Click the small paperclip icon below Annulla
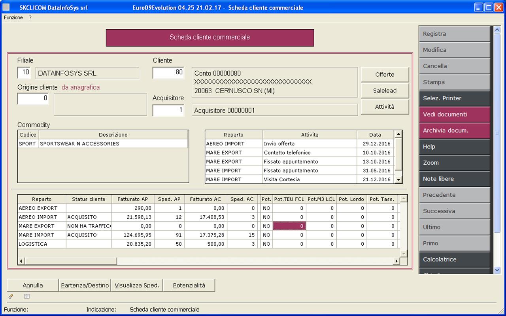The image size is (506, 316). (x=11, y=296)
